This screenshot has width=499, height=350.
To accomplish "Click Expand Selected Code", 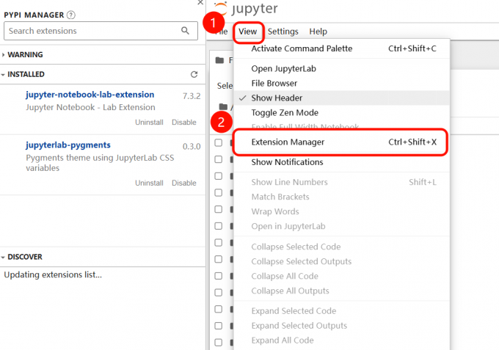I will point(342,311).
